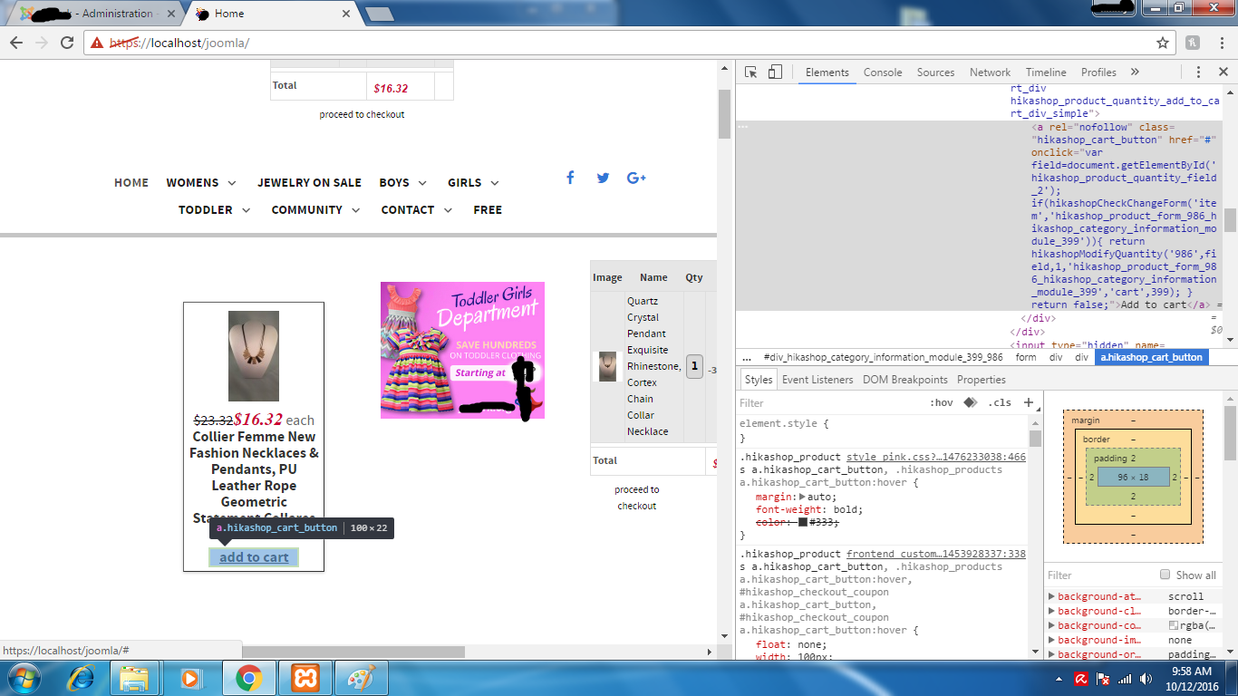Enable the Show all checkbox
Viewport: 1238px width, 696px height.
click(1165, 575)
